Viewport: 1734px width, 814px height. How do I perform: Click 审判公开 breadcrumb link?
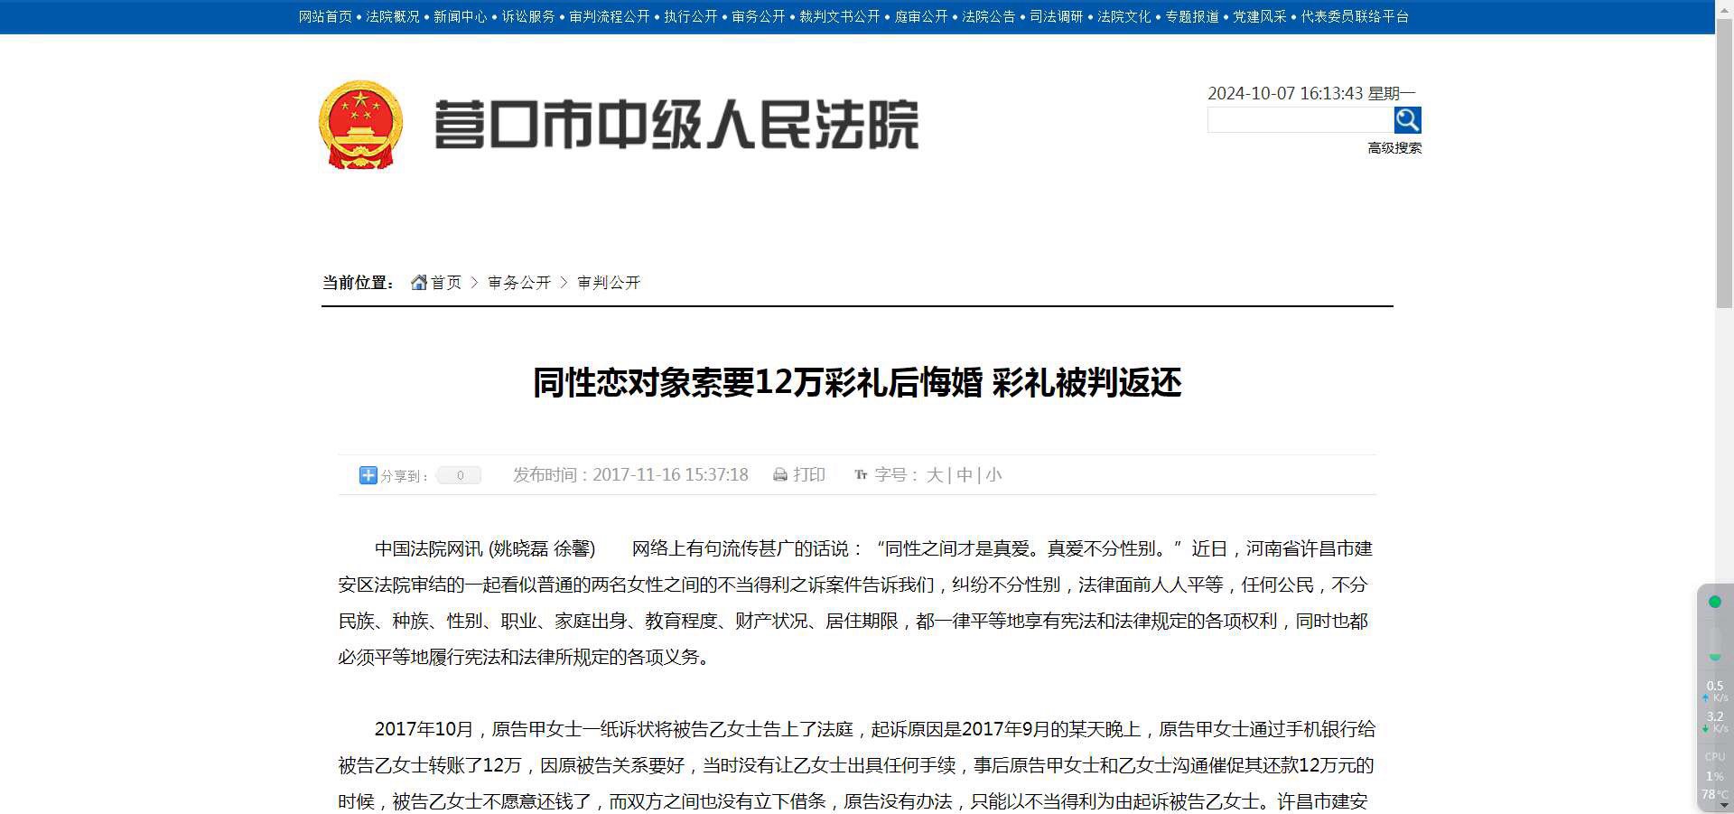609,283
